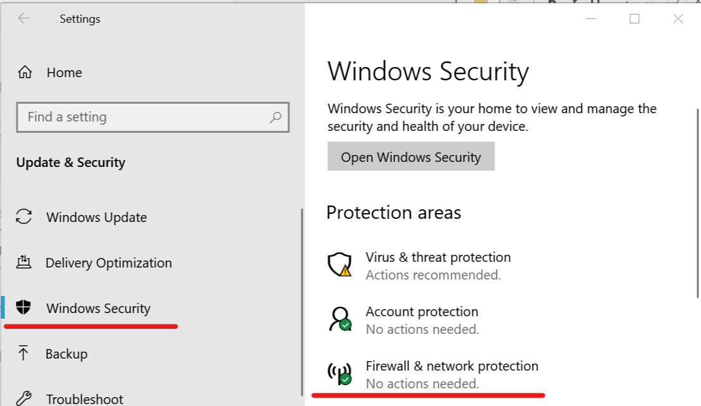Click the Backup up-arrow icon

23,353
